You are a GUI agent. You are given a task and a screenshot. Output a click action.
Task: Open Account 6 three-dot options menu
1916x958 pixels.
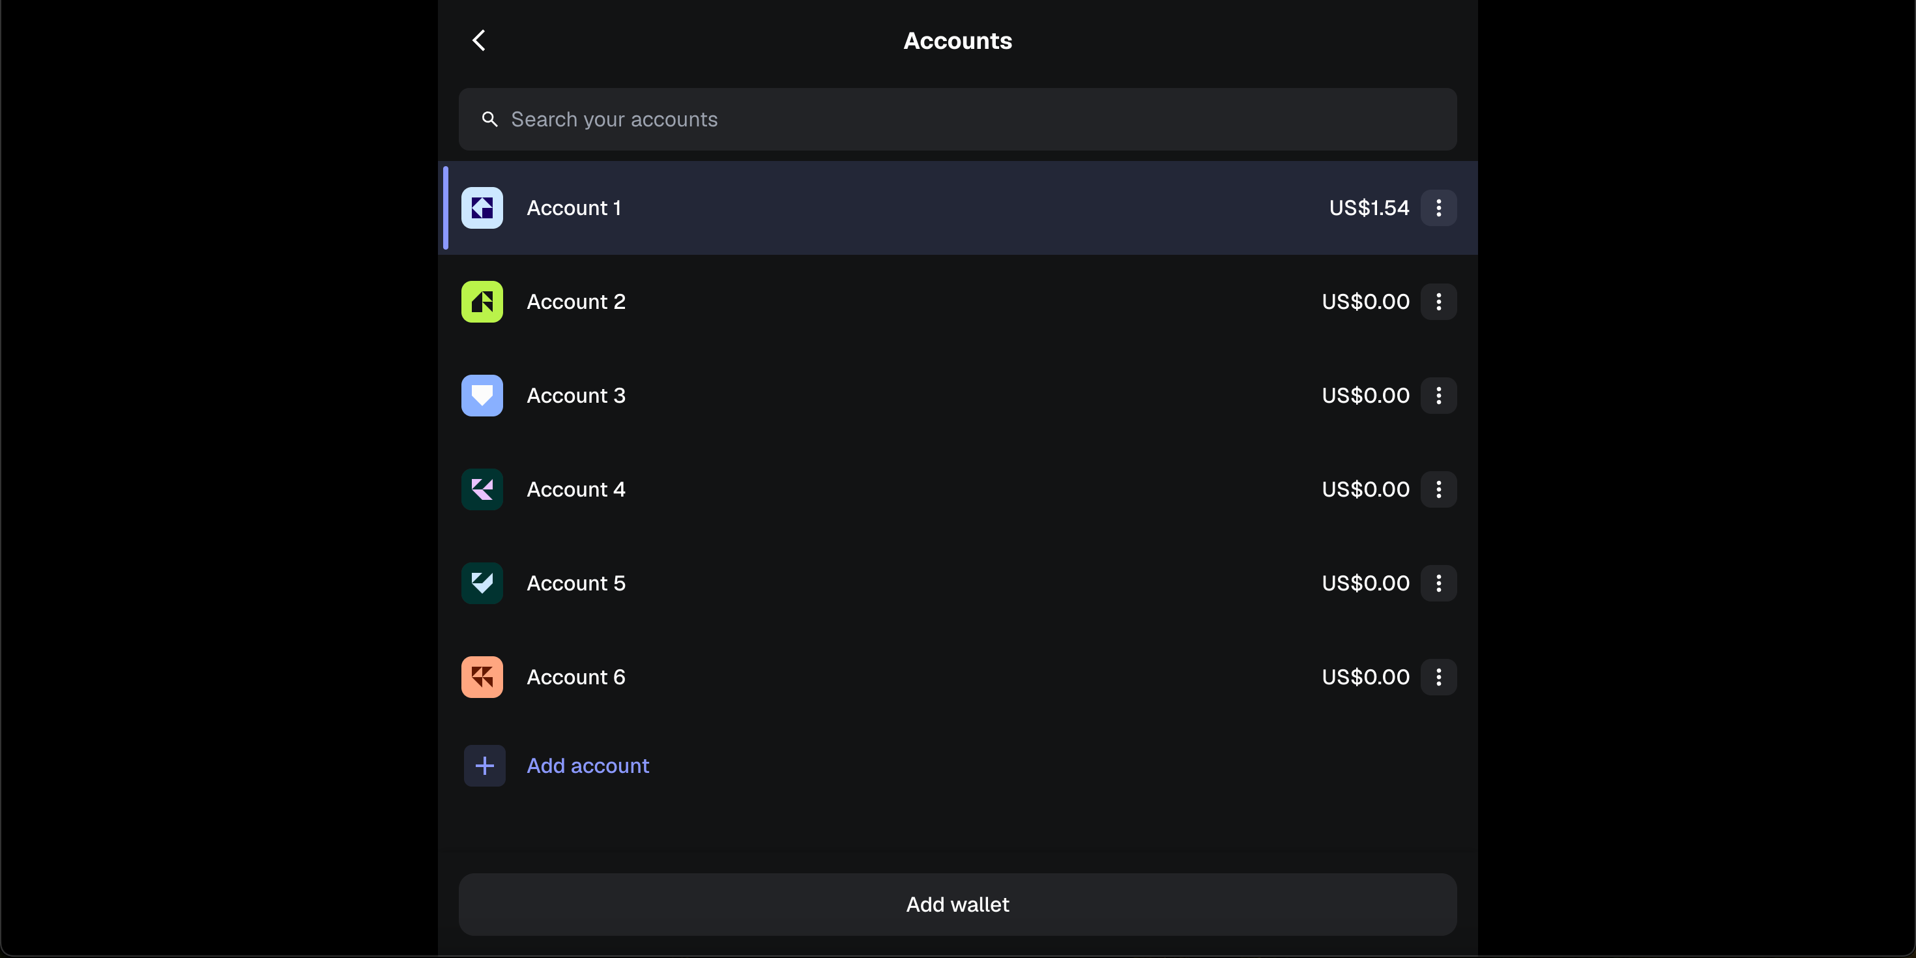pyautogui.click(x=1438, y=677)
